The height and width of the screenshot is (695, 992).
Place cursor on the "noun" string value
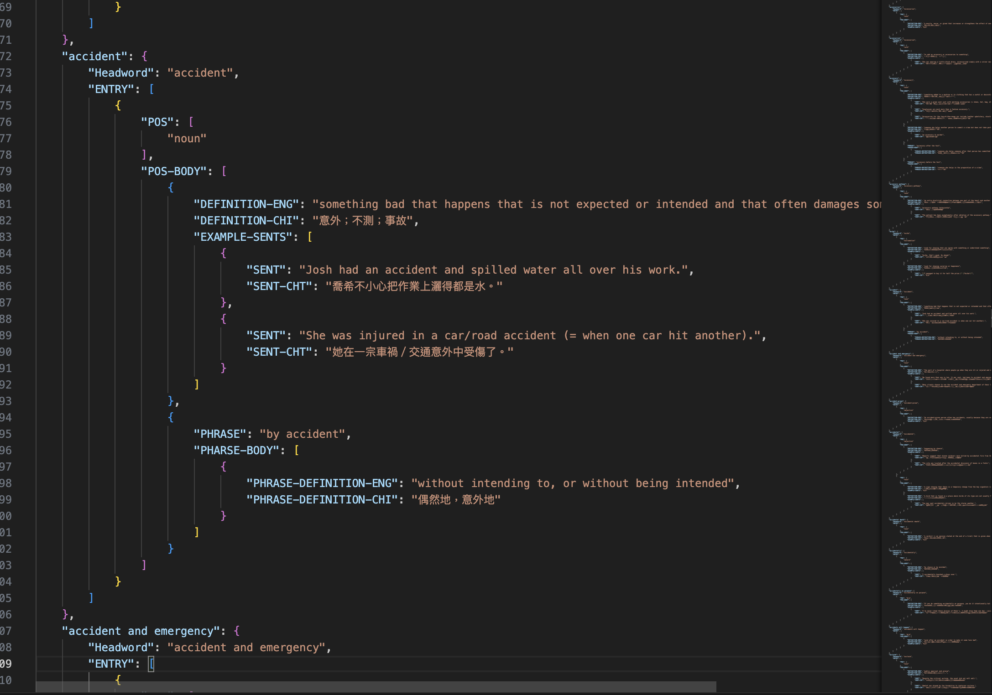[187, 139]
